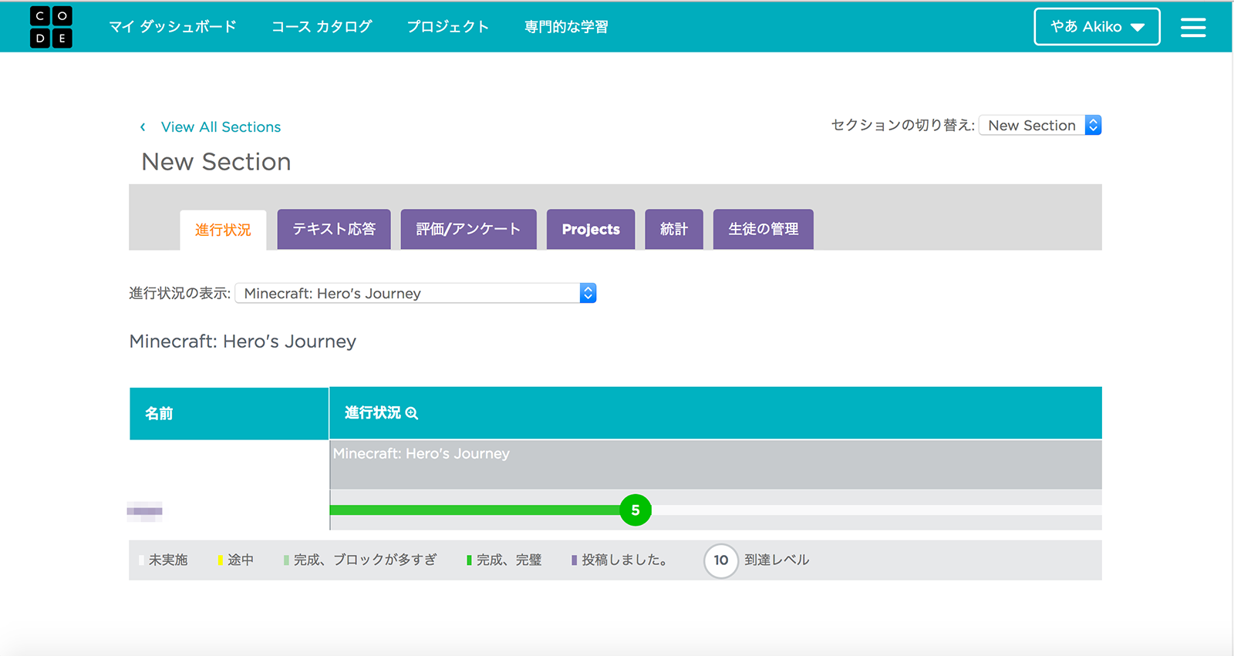Expand the Minecraft: Hero's Journey course dropdown
The width and height of the screenshot is (1234, 656).
(x=416, y=293)
